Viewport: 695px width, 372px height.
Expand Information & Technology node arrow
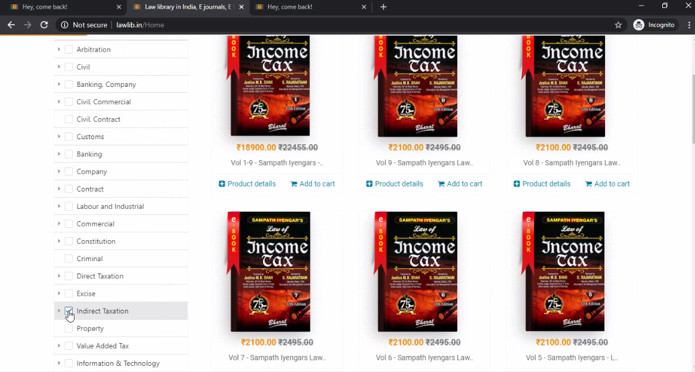coord(59,363)
